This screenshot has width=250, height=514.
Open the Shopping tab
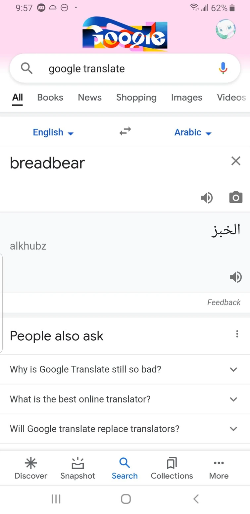[x=136, y=97]
